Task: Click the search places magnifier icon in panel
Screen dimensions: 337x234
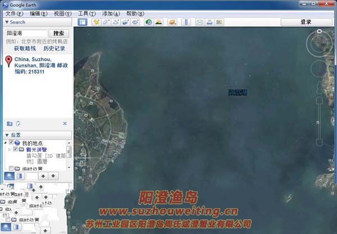Action: tap(10, 176)
